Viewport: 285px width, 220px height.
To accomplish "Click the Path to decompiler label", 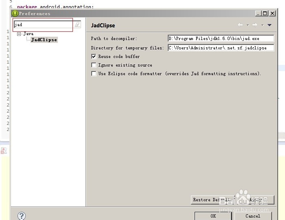I will pos(114,38).
